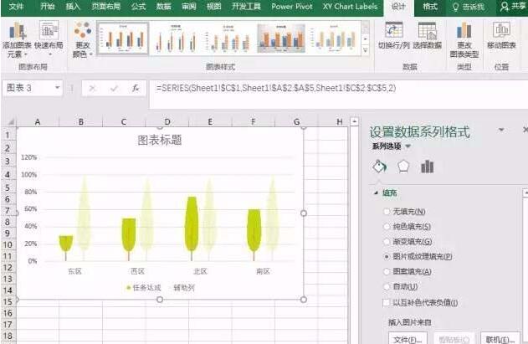Click the File... insert picture button
Image resolution: width=528 pixels, height=344 pixels.
coord(408,339)
